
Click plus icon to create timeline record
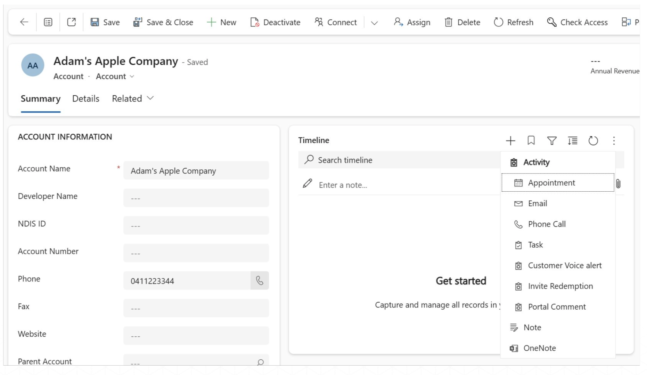pyautogui.click(x=510, y=141)
